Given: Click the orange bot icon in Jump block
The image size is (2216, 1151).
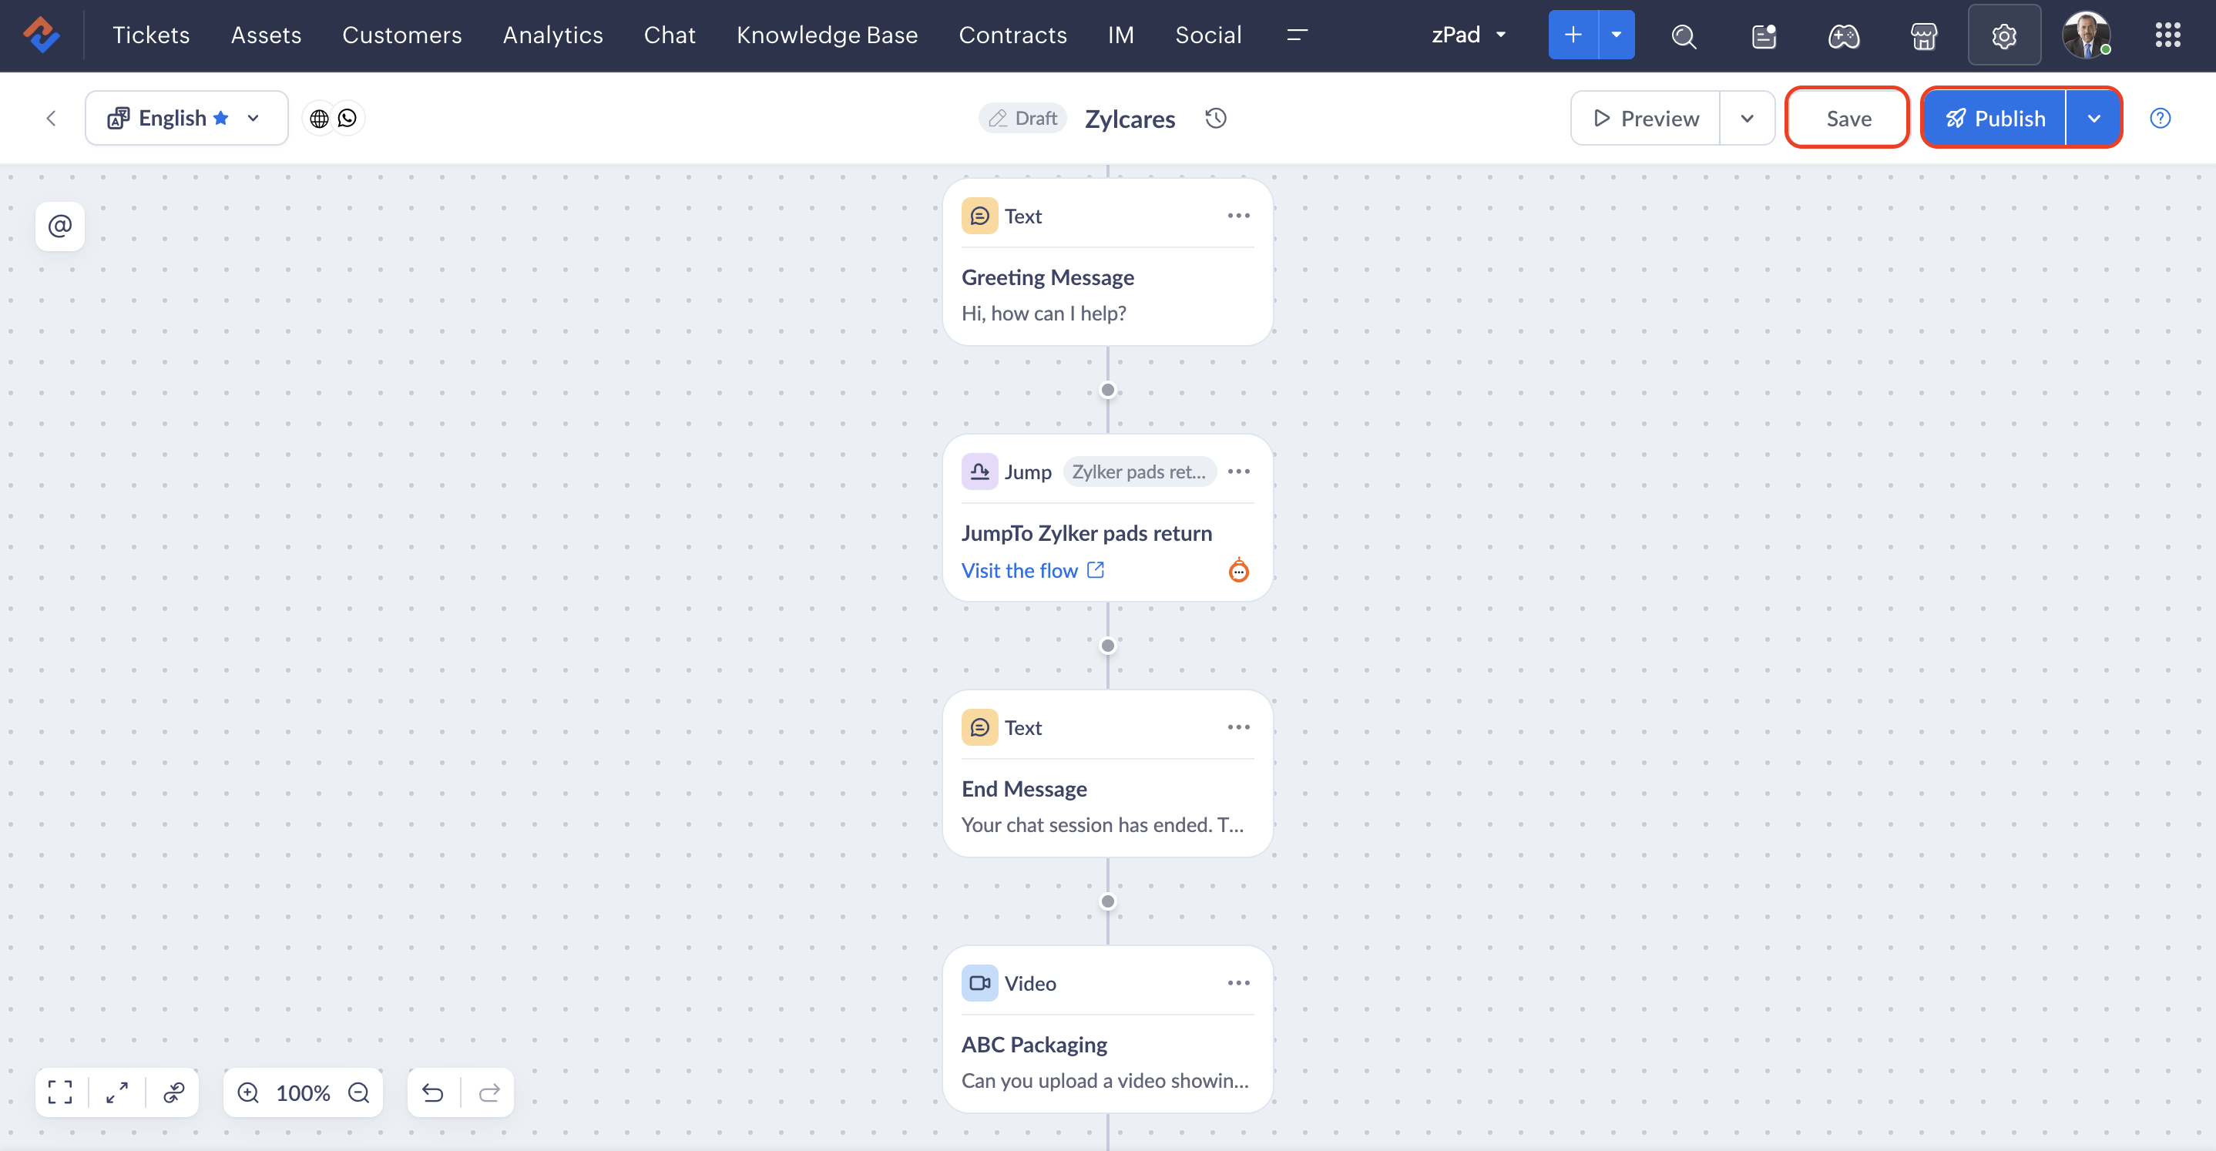Looking at the screenshot, I should (x=1238, y=569).
